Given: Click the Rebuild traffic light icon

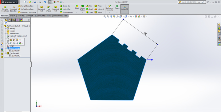Looking at the screenshot, I should click(55, 2).
